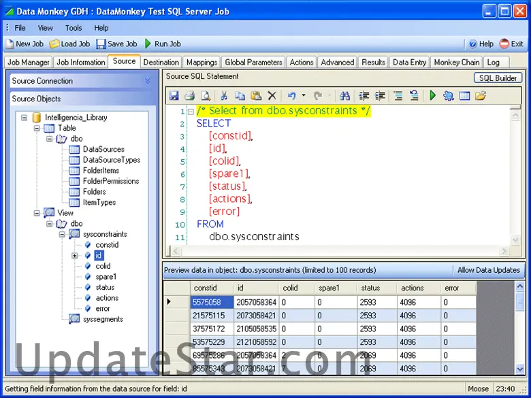The height and width of the screenshot is (398, 531).
Task: Select the constid field in tree
Action: click(x=107, y=245)
